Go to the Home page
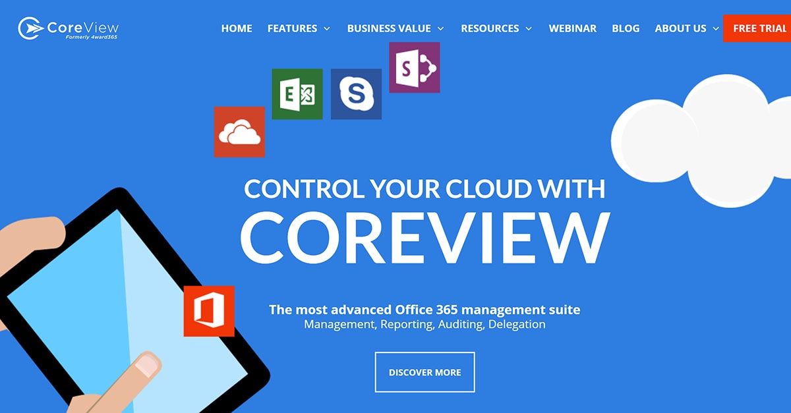 tap(237, 28)
